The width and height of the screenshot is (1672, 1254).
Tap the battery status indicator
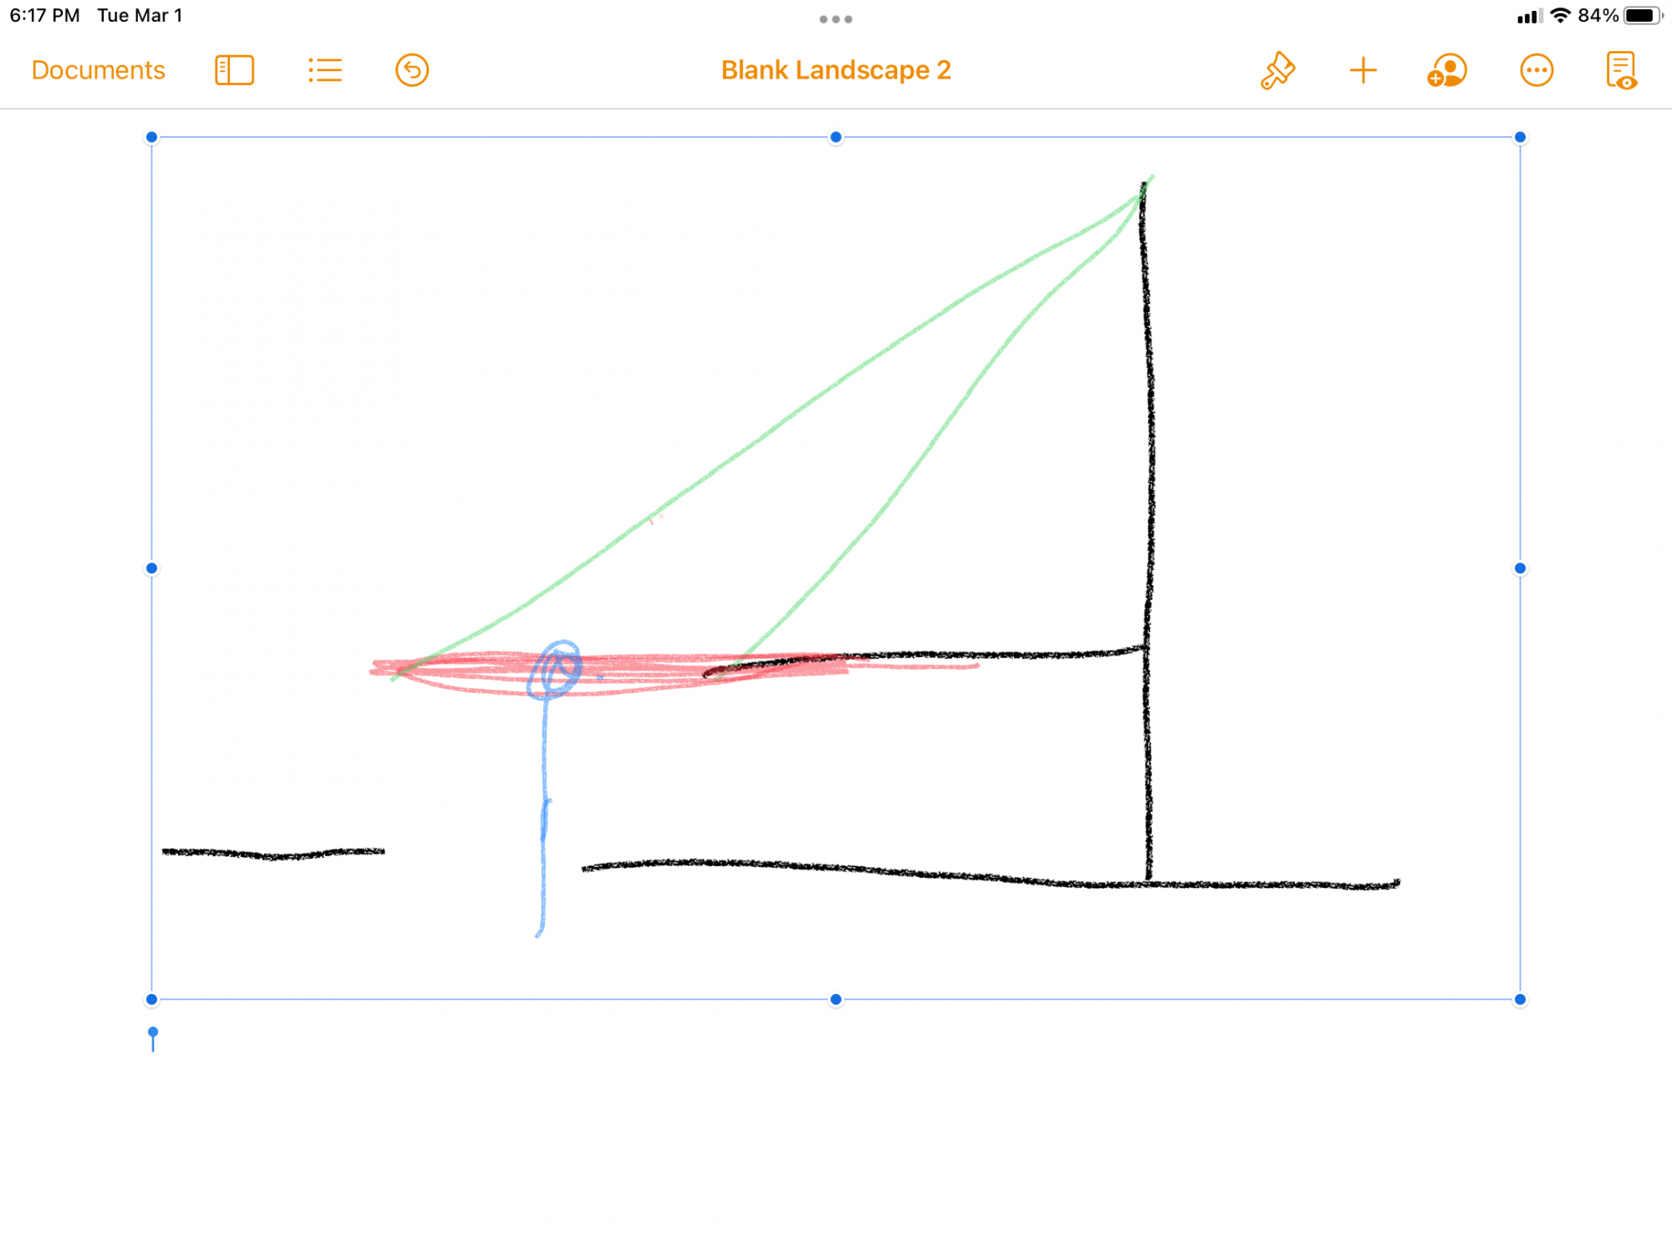point(1643,16)
